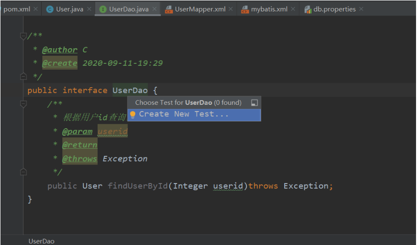
Task: Click the User return type in method
Action: pyautogui.click(x=92, y=186)
